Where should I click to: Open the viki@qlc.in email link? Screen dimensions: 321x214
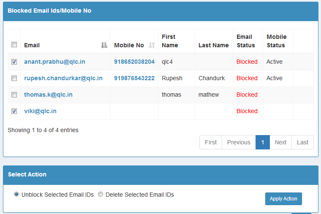(40, 111)
